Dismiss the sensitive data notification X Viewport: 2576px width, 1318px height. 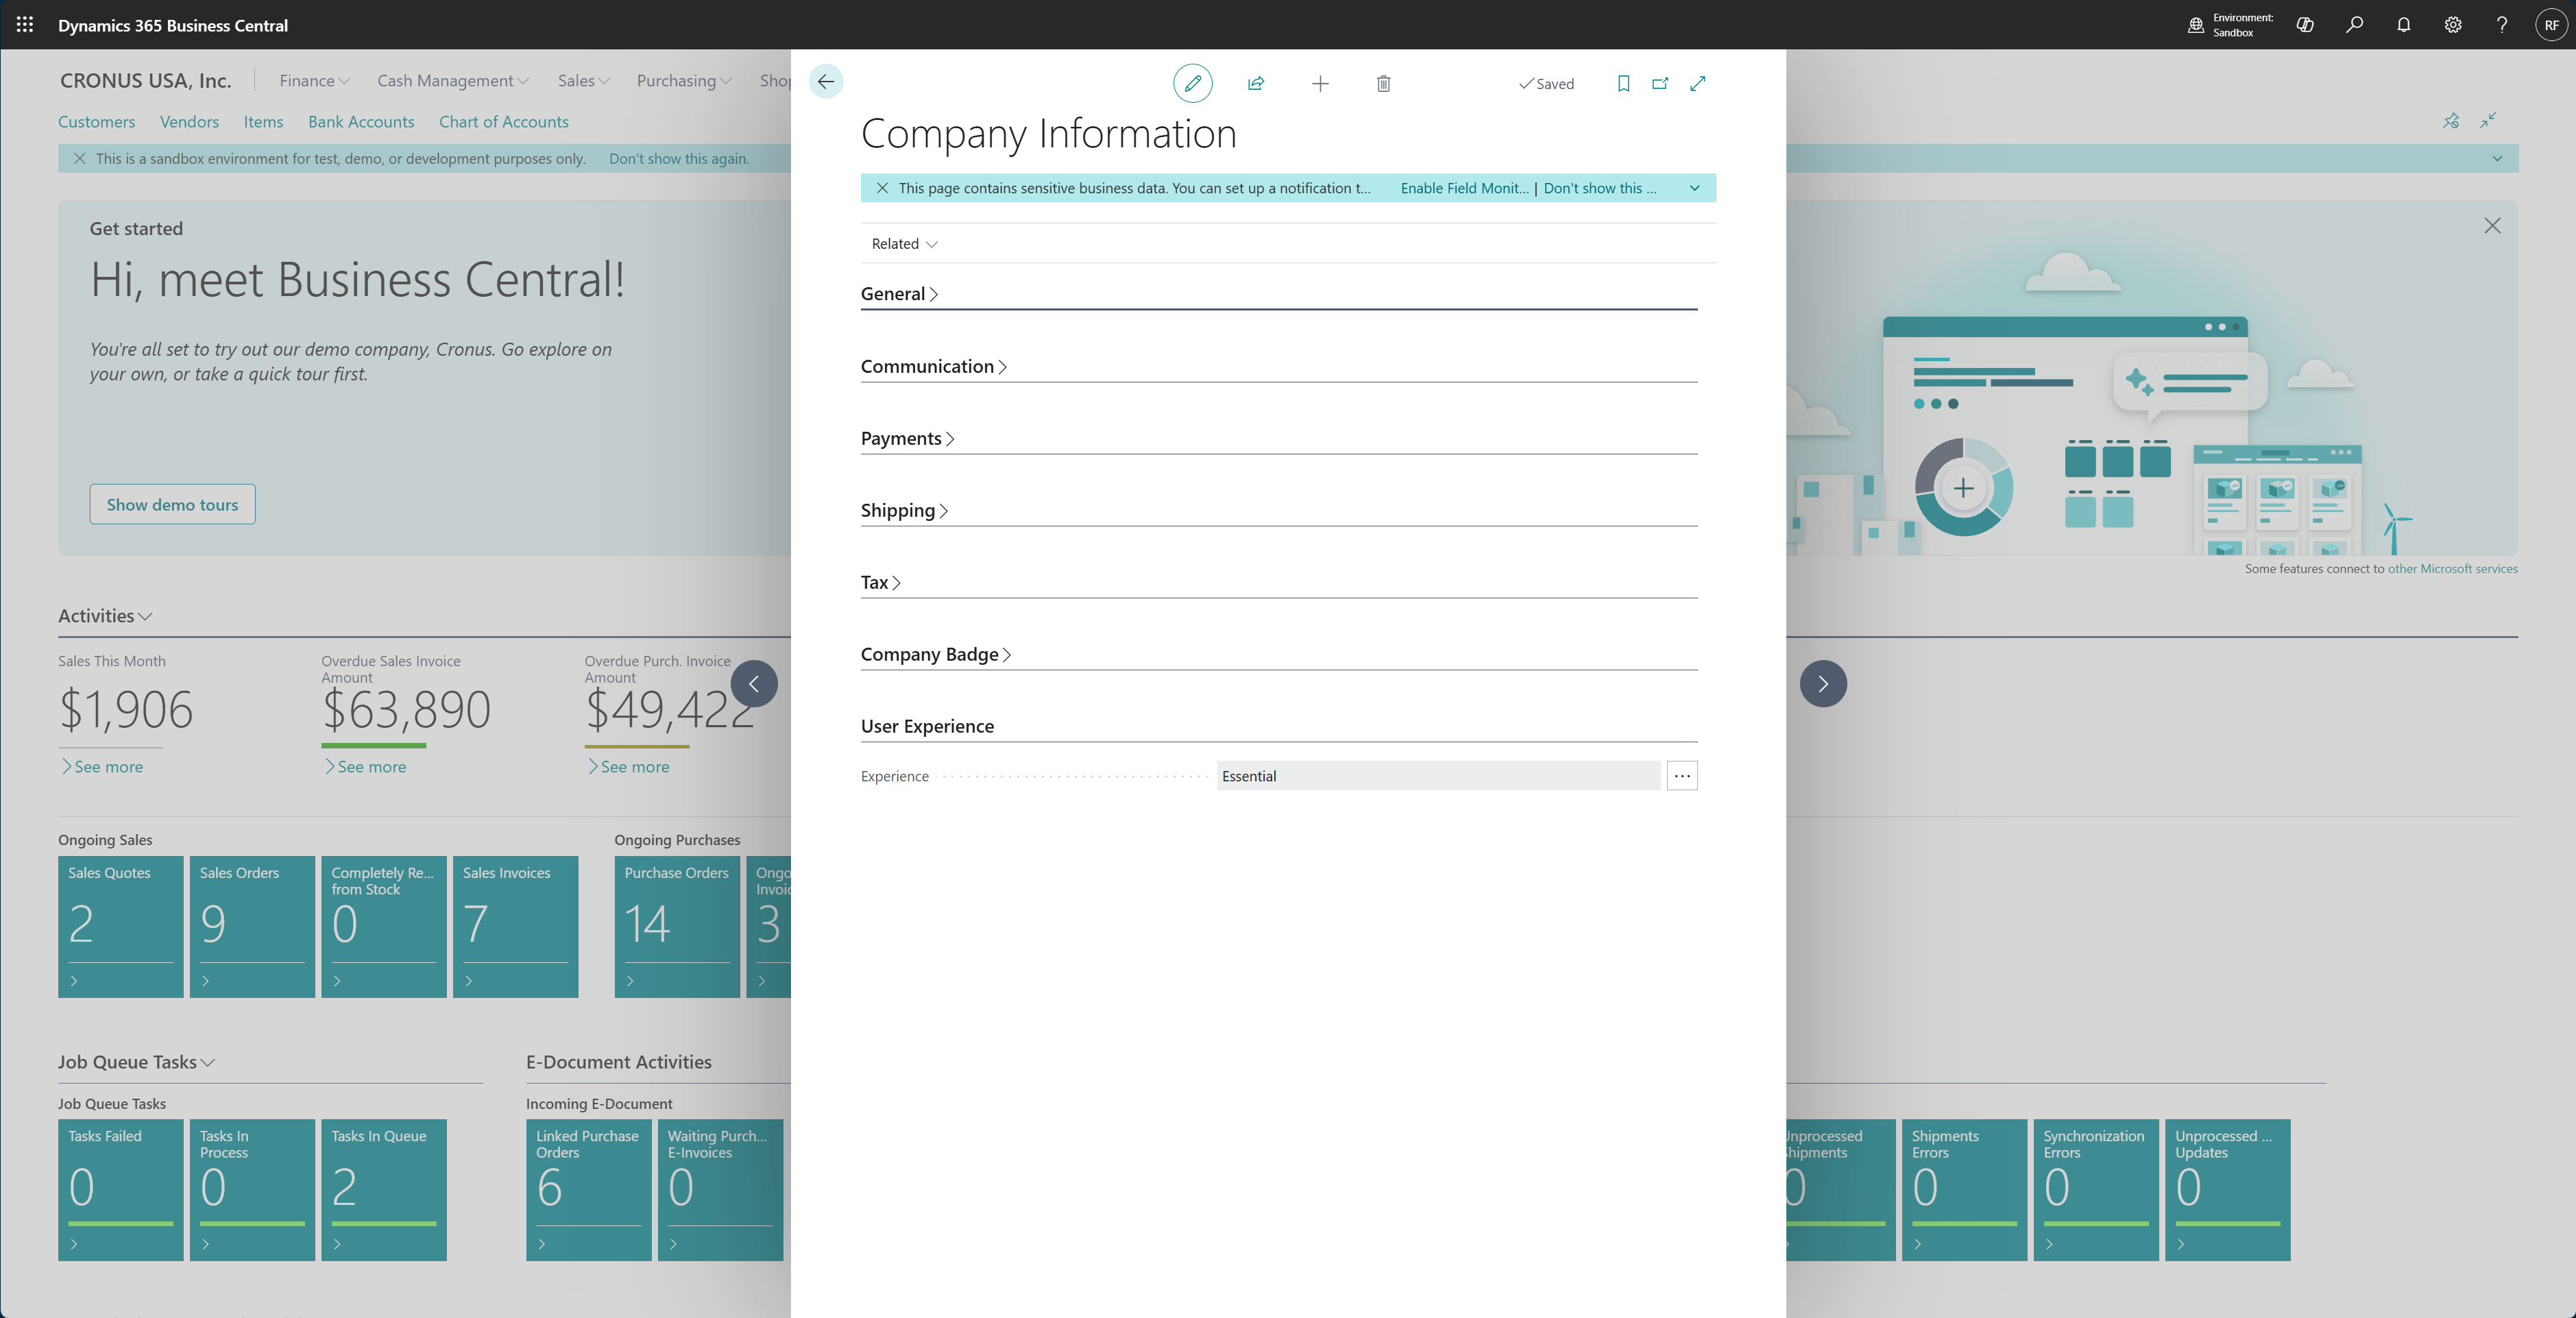click(x=882, y=188)
